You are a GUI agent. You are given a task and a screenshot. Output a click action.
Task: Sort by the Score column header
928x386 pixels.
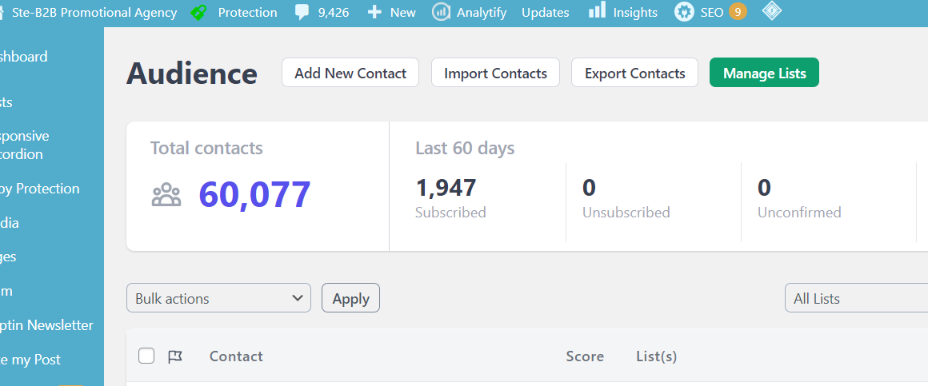click(585, 356)
